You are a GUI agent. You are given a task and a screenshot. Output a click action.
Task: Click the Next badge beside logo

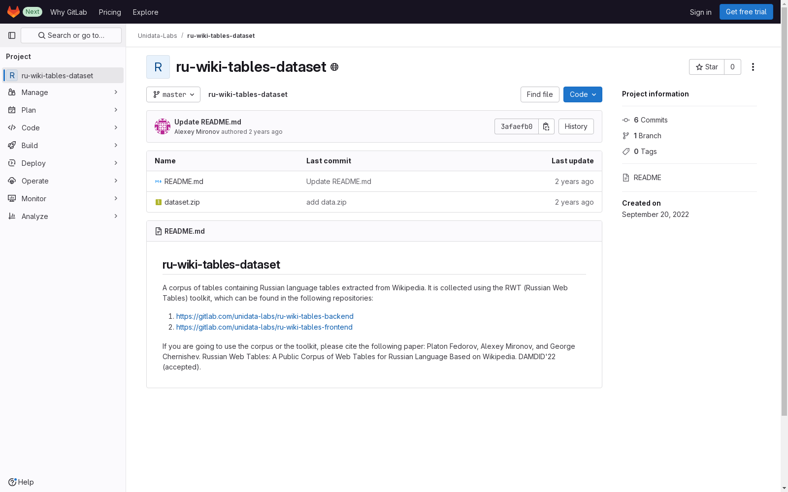pyautogui.click(x=33, y=12)
